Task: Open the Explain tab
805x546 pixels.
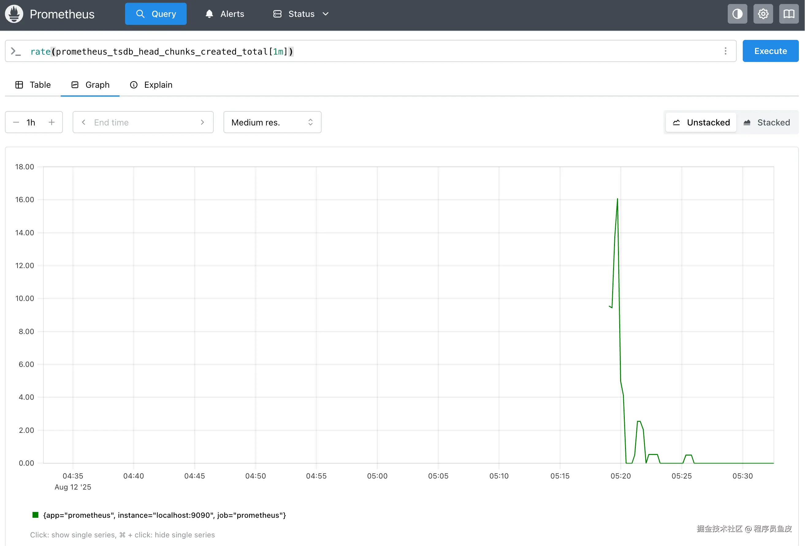Action: 151,85
